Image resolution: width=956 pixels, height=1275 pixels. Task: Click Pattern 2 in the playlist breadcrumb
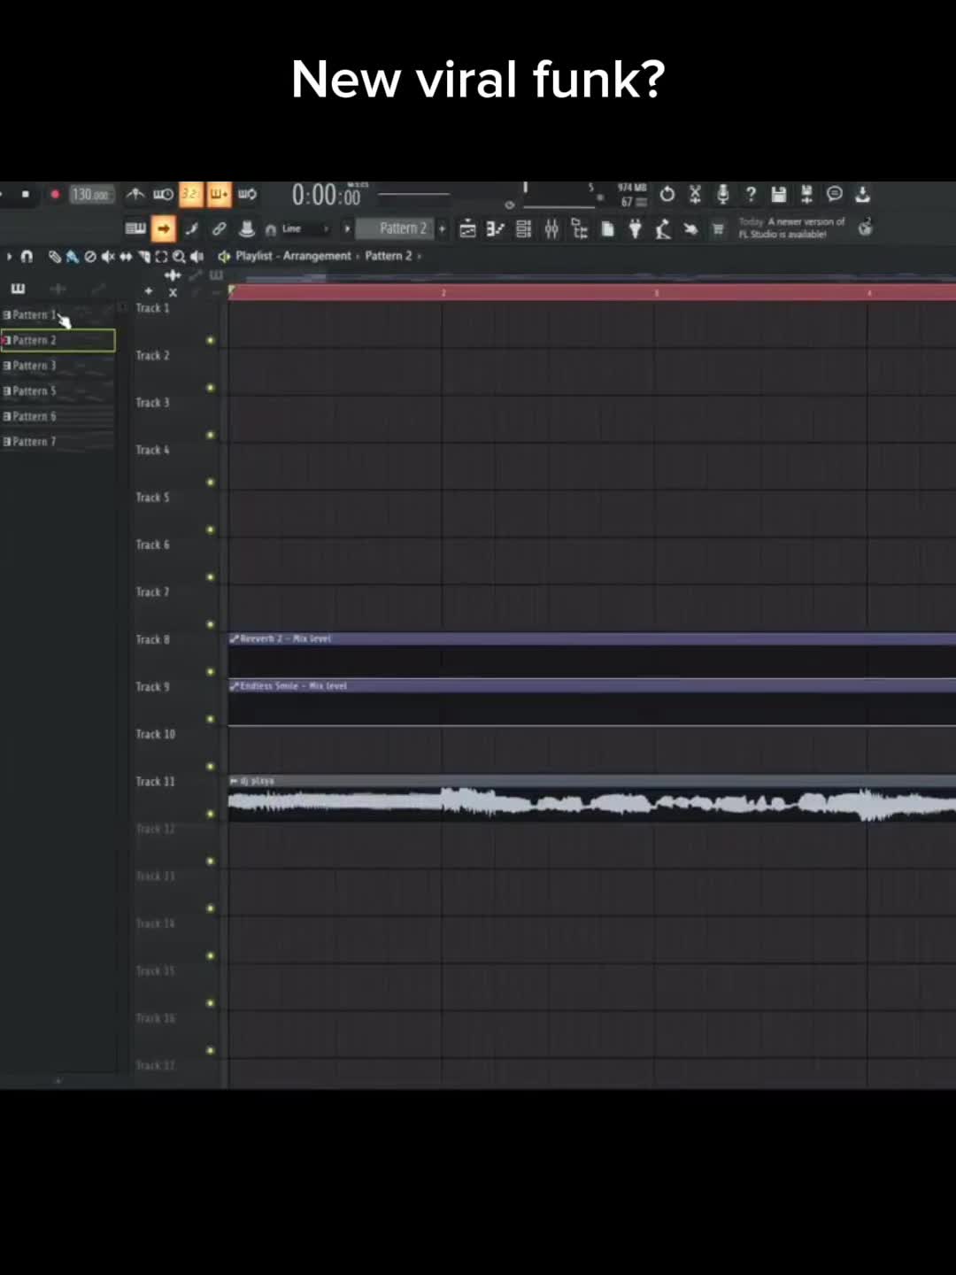[389, 256]
